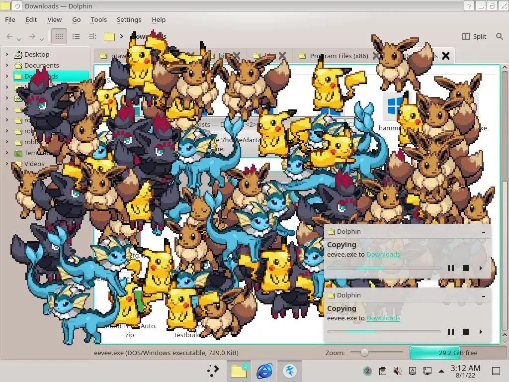Open the search magnifier in Dolphin toolbar

coord(499,36)
